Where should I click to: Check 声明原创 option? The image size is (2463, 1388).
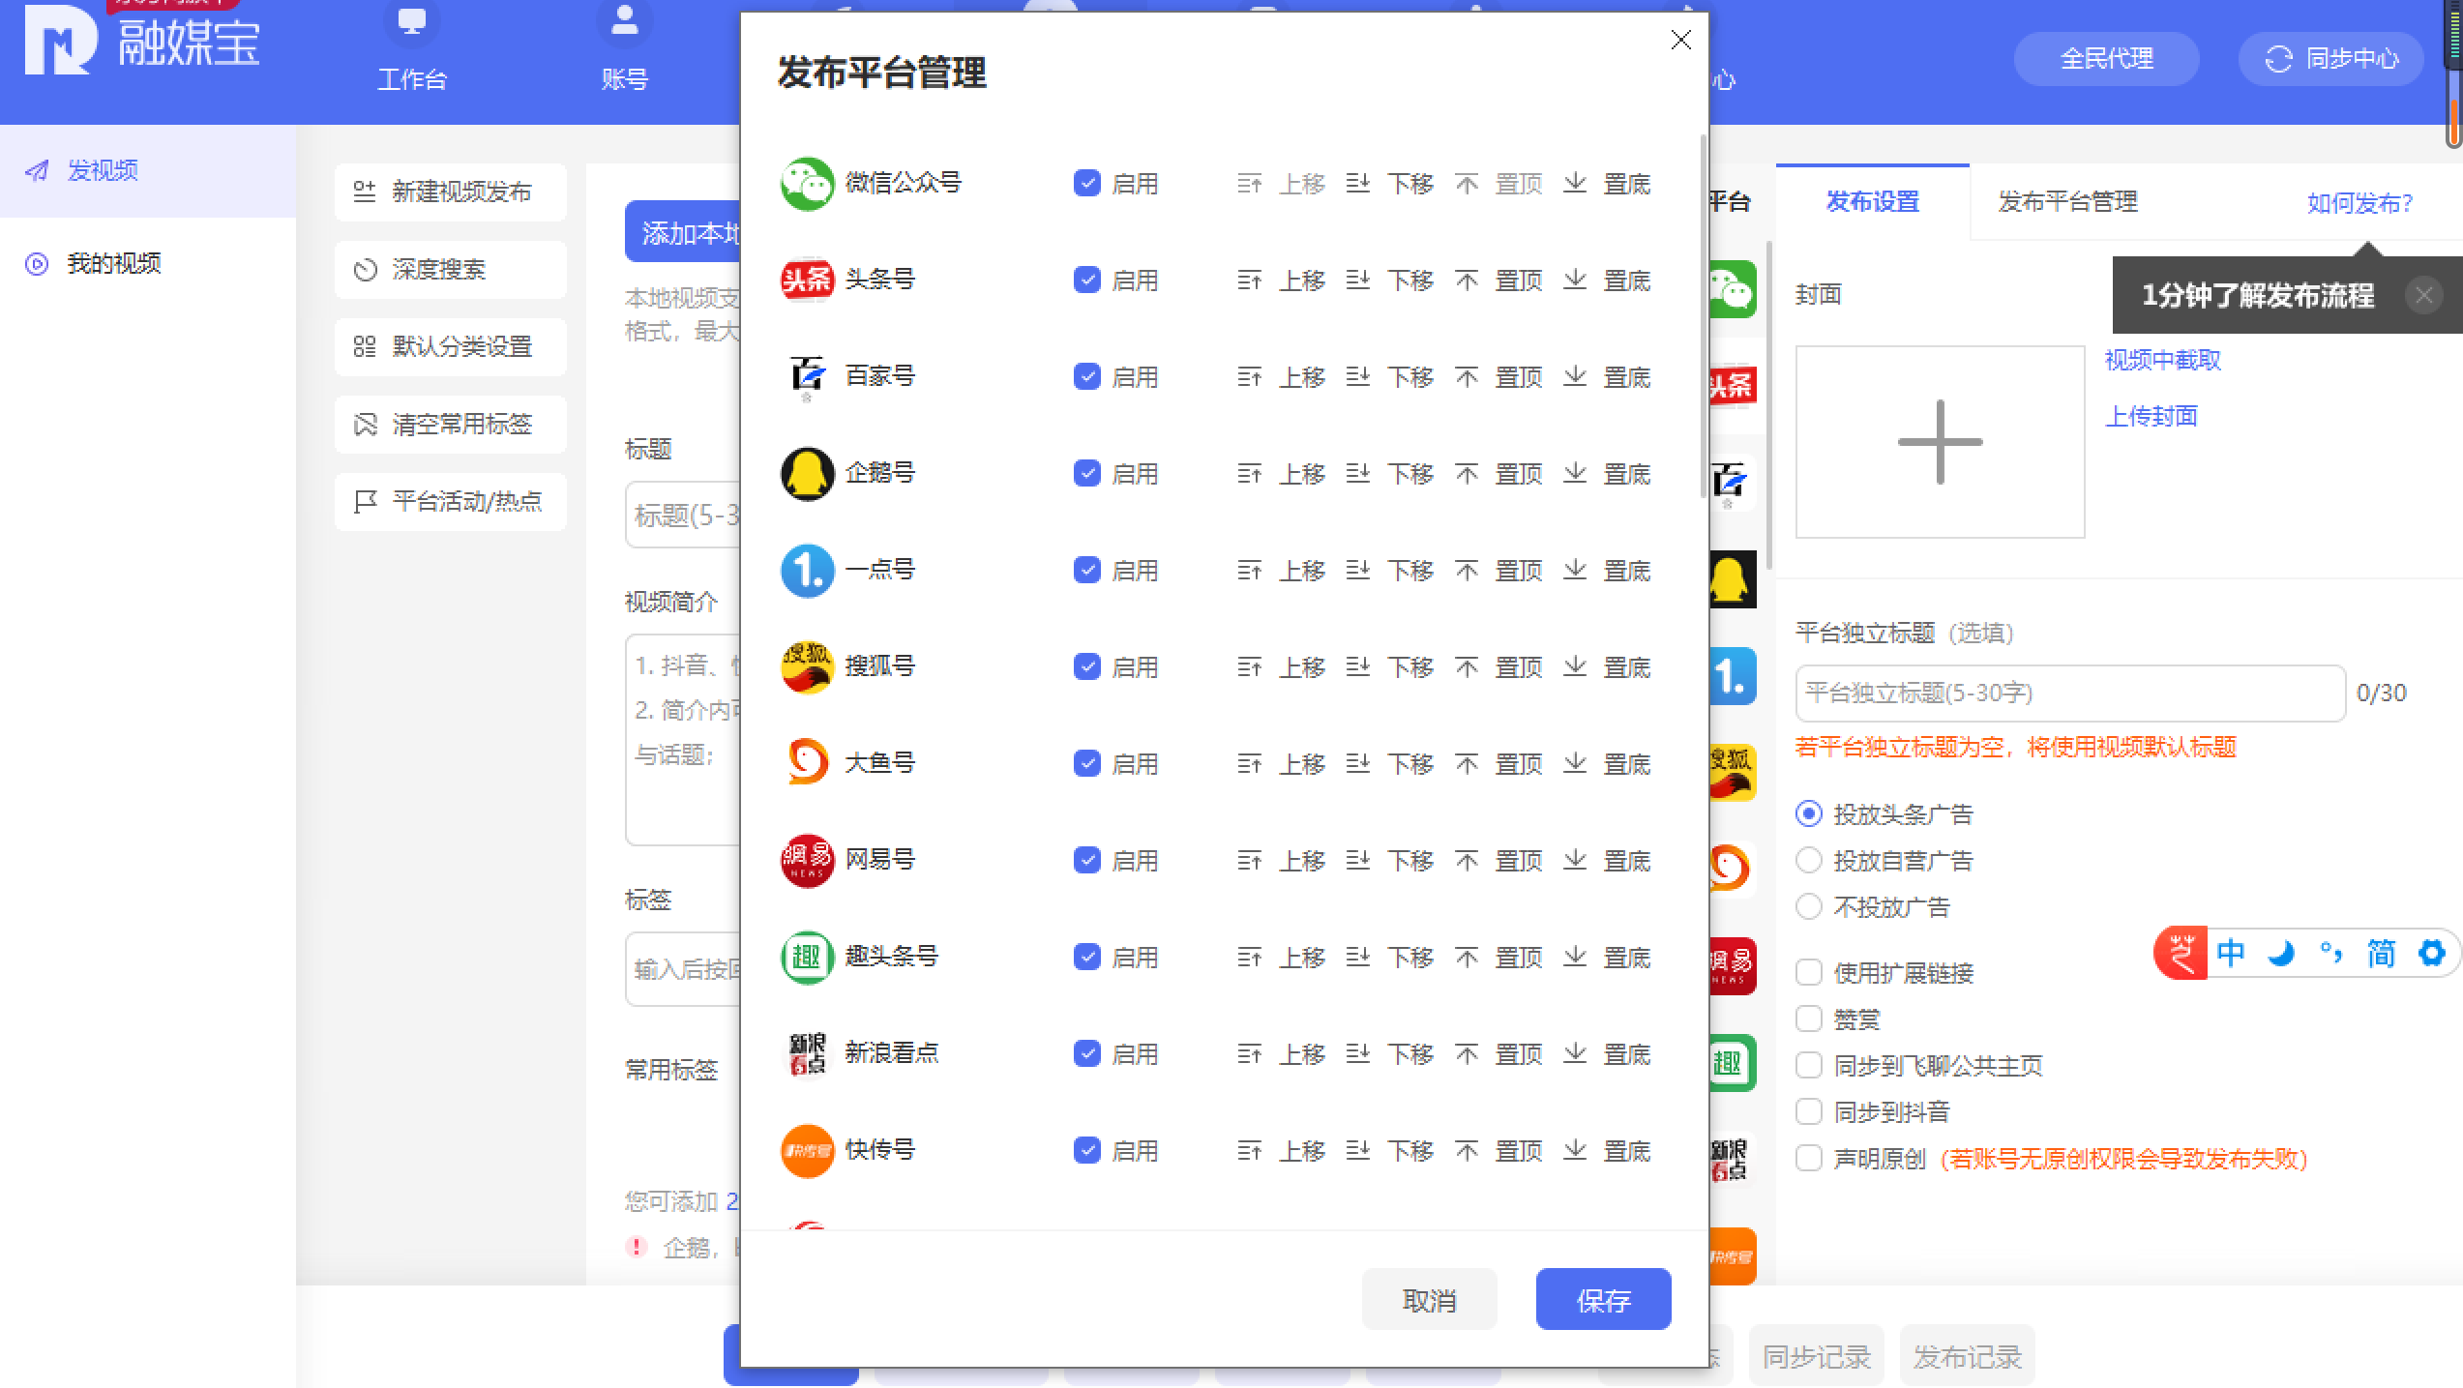[x=1808, y=1158]
